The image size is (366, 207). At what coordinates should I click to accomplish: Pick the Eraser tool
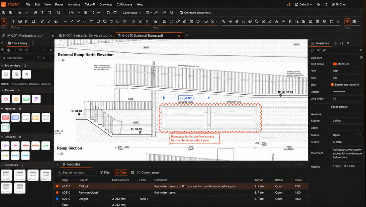point(56,21)
